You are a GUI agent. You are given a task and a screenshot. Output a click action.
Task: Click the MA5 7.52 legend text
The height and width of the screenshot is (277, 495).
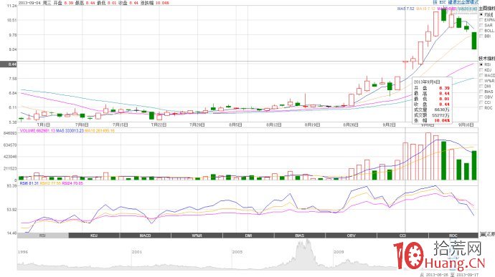tap(405, 9)
